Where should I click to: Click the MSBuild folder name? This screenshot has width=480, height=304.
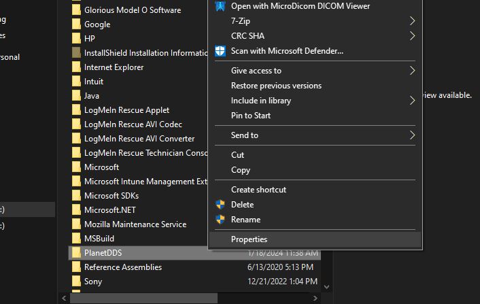pyautogui.click(x=99, y=239)
